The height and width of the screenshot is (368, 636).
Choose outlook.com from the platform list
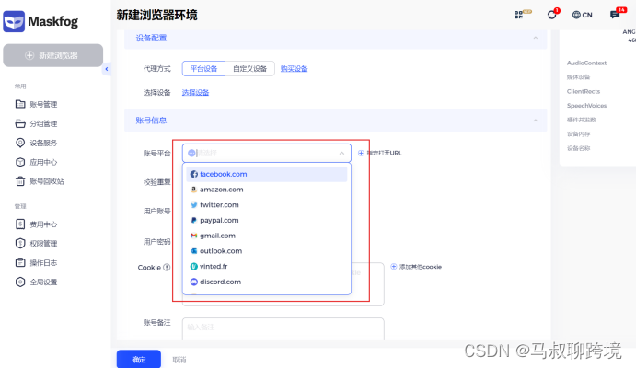tap(267, 251)
